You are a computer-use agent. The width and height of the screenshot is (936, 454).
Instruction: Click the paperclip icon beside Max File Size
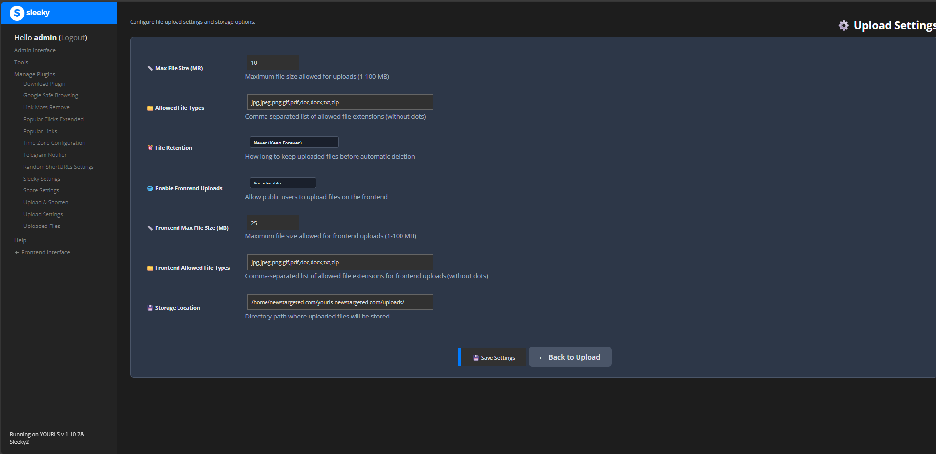[x=150, y=68]
